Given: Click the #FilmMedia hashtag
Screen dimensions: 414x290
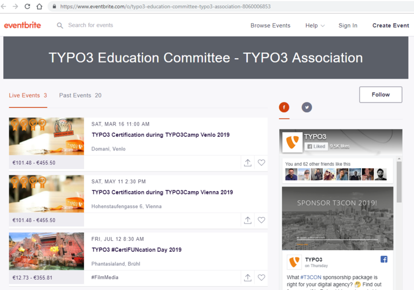Looking at the screenshot, I should (x=105, y=277).
